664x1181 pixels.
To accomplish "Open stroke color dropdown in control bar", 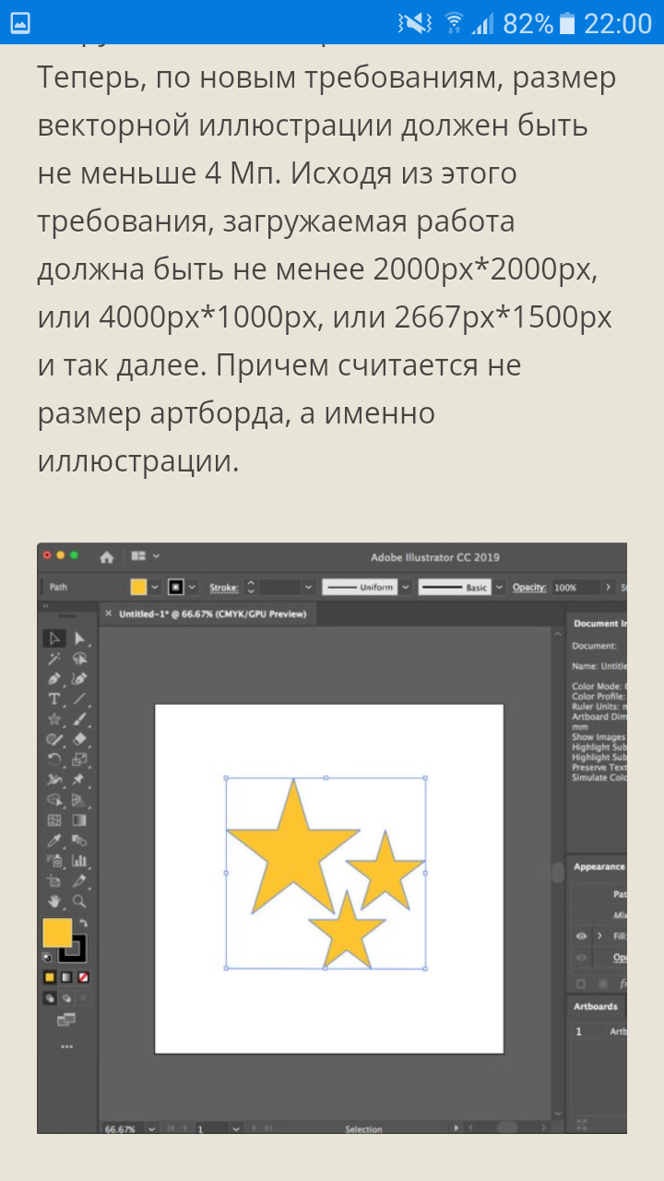I will (x=192, y=587).
